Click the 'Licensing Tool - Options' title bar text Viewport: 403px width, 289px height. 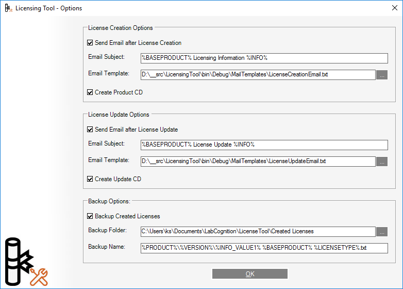click(x=48, y=8)
